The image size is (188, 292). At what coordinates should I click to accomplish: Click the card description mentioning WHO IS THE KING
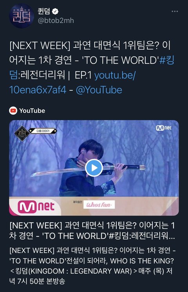[92, 266]
